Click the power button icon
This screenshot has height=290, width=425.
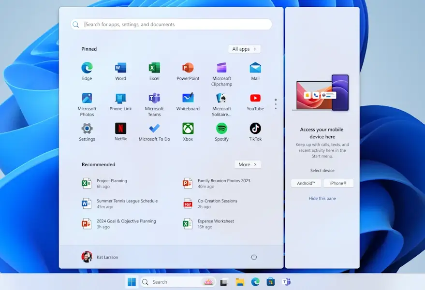pos(254,257)
